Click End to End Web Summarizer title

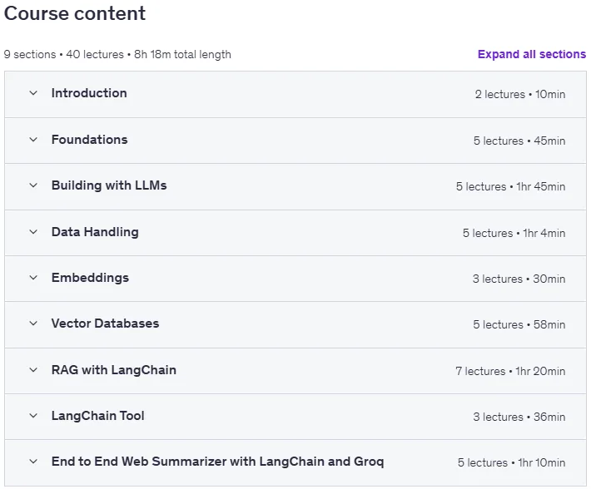218,462
